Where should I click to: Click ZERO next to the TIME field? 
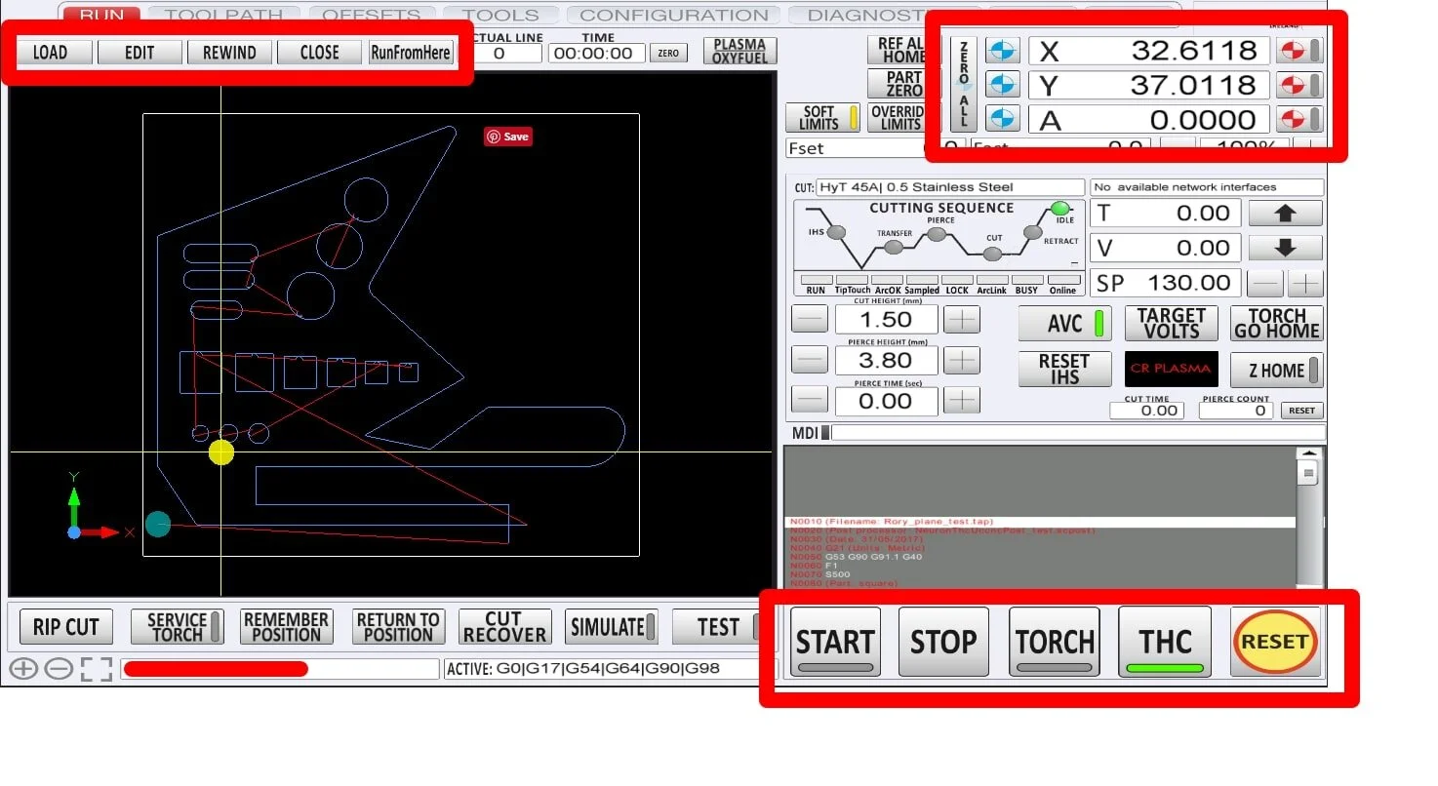[x=667, y=54]
